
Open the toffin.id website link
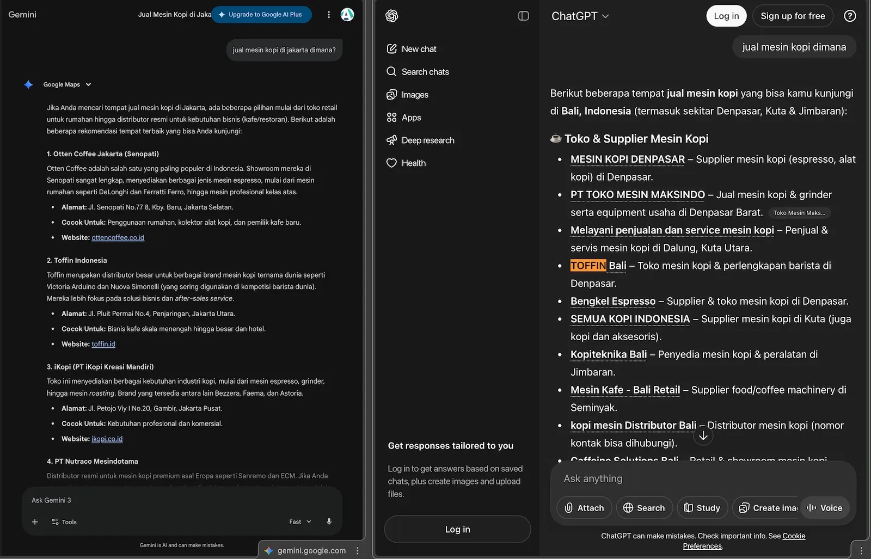coord(103,343)
